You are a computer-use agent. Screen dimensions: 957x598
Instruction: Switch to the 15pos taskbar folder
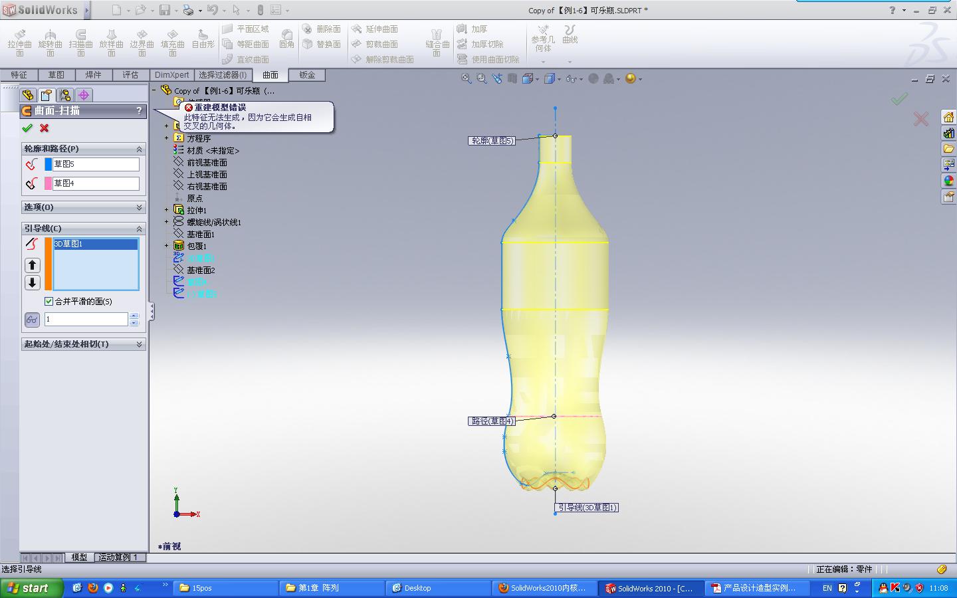tap(226, 588)
